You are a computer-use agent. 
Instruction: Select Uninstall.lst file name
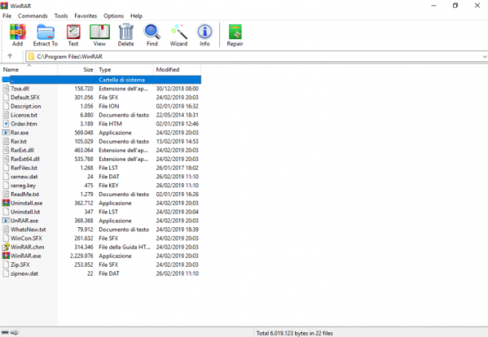coord(26,212)
